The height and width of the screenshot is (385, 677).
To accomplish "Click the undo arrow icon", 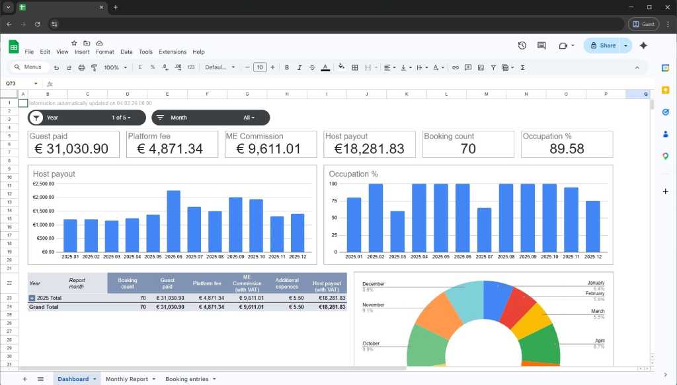I will (x=56, y=67).
